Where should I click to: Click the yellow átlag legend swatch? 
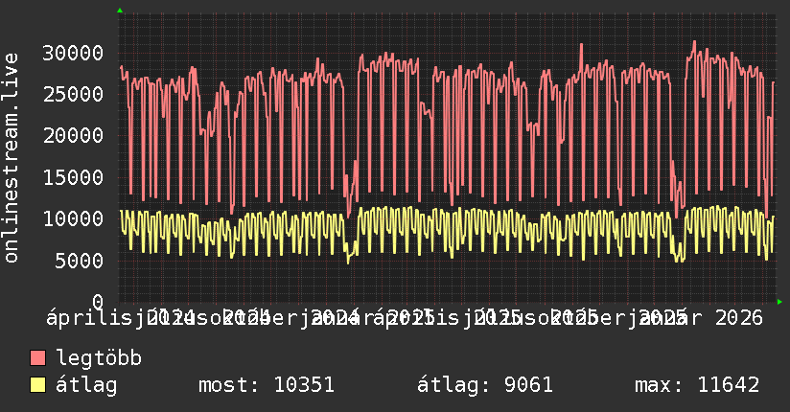click(37, 385)
